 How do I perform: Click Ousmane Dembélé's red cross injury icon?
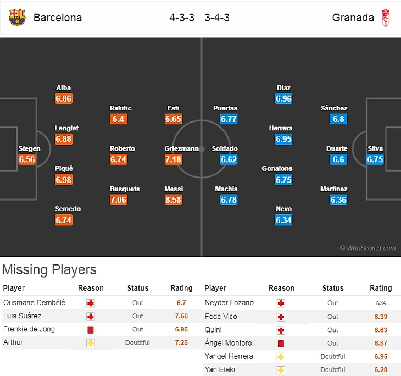91,303
